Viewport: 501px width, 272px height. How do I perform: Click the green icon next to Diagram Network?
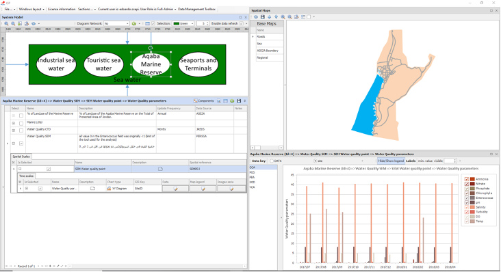[134, 24]
